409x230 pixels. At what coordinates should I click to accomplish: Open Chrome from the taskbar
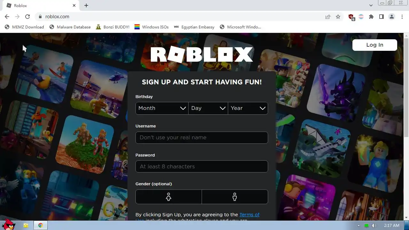[41, 226]
